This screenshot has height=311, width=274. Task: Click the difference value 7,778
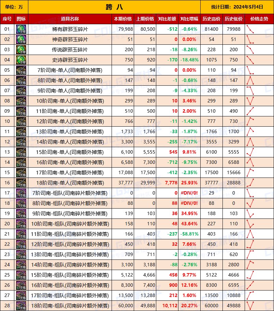[x=171, y=183]
